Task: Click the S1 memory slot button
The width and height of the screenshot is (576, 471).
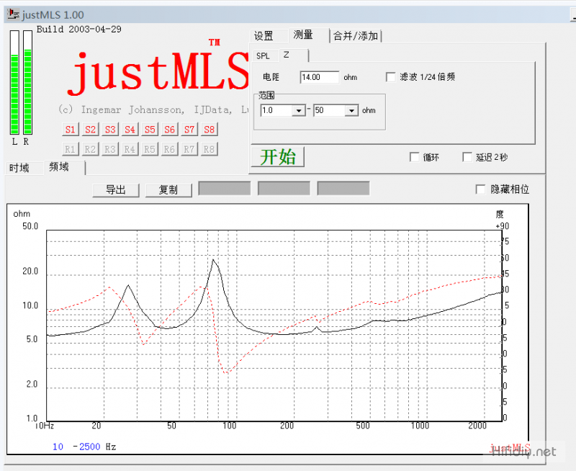Action: (x=70, y=130)
